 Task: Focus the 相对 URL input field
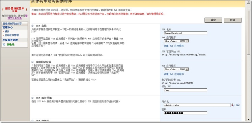point(185,90)
